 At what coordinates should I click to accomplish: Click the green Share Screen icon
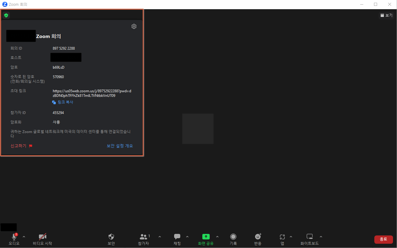206,237
